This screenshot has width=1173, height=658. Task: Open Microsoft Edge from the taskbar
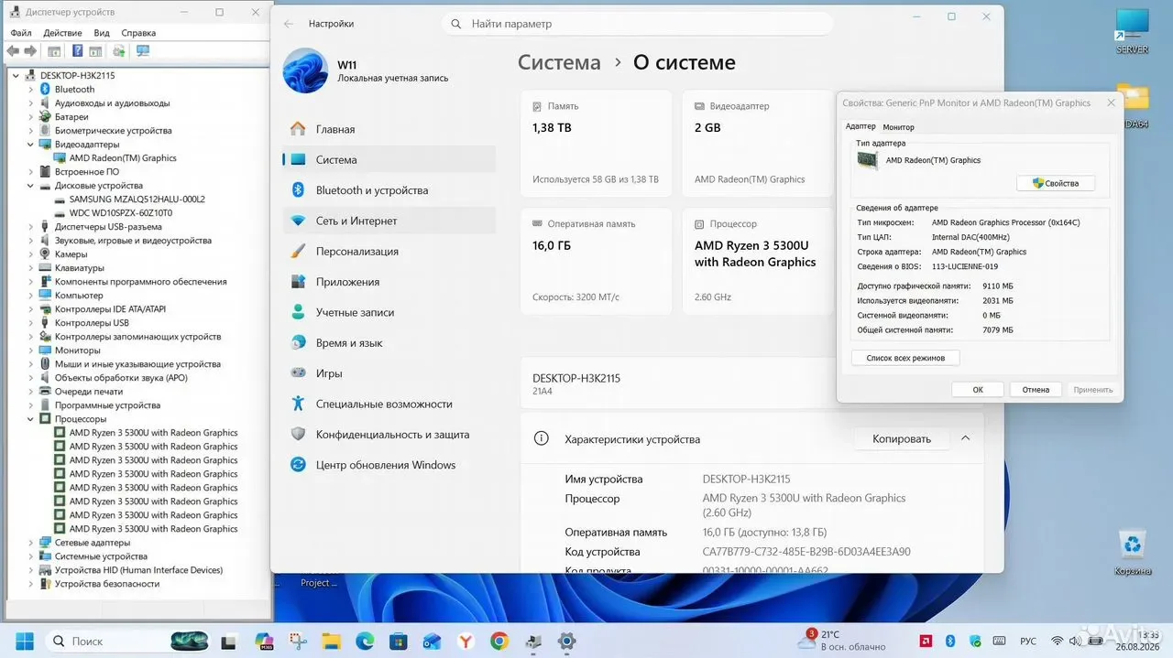364,641
